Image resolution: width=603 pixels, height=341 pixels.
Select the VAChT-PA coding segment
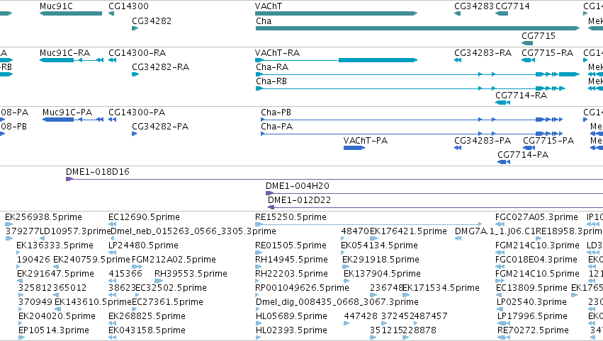pyautogui.click(x=354, y=148)
